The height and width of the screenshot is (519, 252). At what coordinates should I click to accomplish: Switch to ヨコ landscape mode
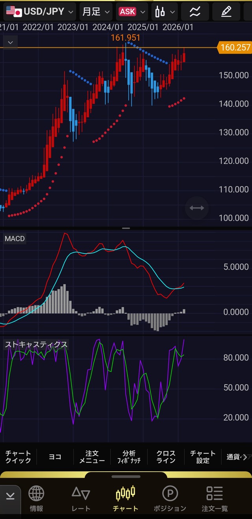coord(55,457)
